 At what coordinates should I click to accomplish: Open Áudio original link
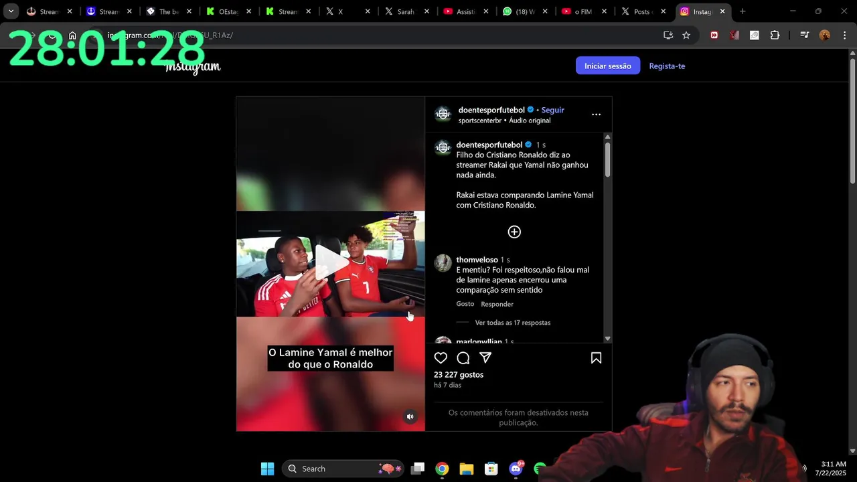tap(530, 120)
